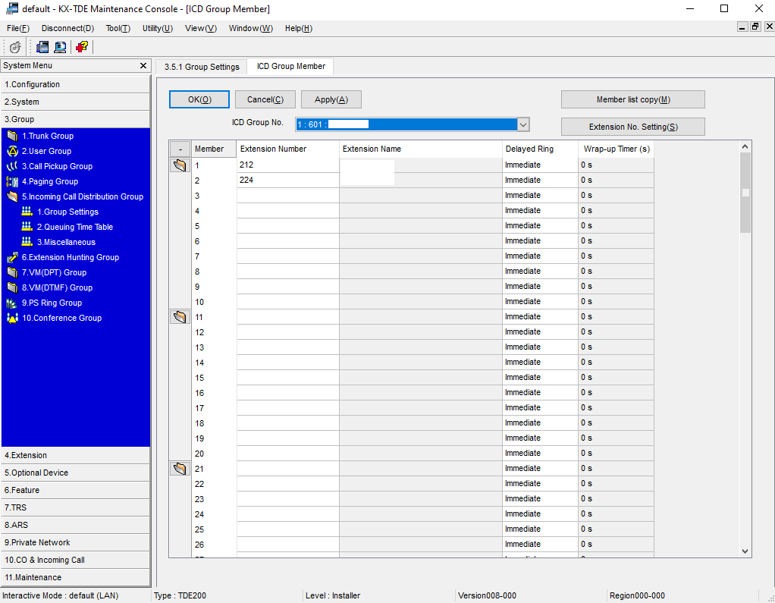Collapse the 3.Group section

coord(76,119)
